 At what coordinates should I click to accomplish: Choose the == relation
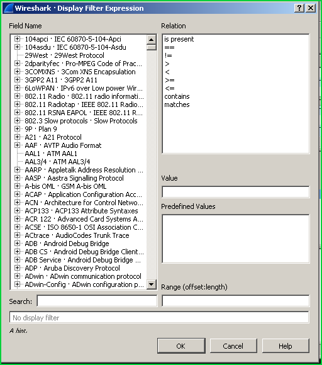169,47
